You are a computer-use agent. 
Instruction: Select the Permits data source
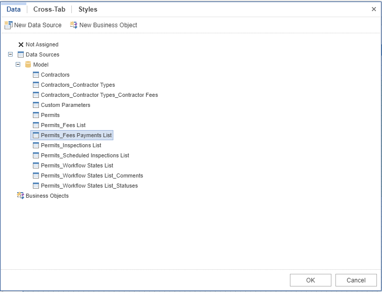coord(50,115)
